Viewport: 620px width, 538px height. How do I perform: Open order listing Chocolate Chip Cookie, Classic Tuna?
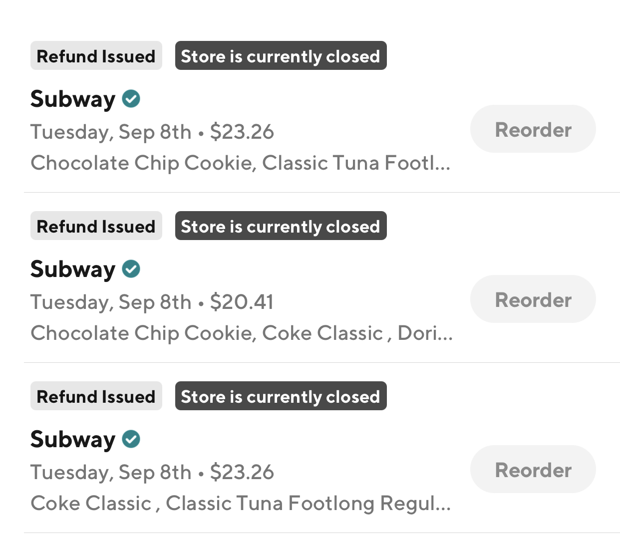pyautogui.click(x=240, y=163)
